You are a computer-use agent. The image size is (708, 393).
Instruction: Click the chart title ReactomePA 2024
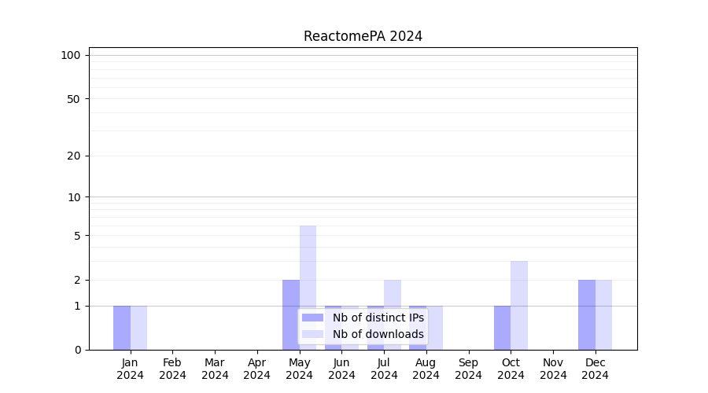[x=363, y=36]
